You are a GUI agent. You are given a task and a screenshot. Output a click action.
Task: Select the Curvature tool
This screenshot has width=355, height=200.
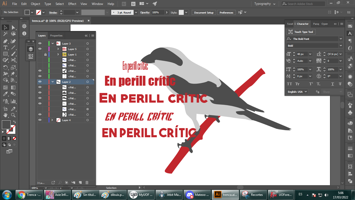click(x=14, y=41)
